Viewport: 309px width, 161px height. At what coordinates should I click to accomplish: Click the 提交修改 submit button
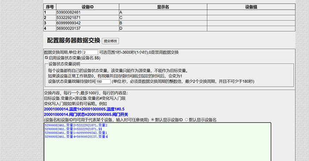point(110,41)
